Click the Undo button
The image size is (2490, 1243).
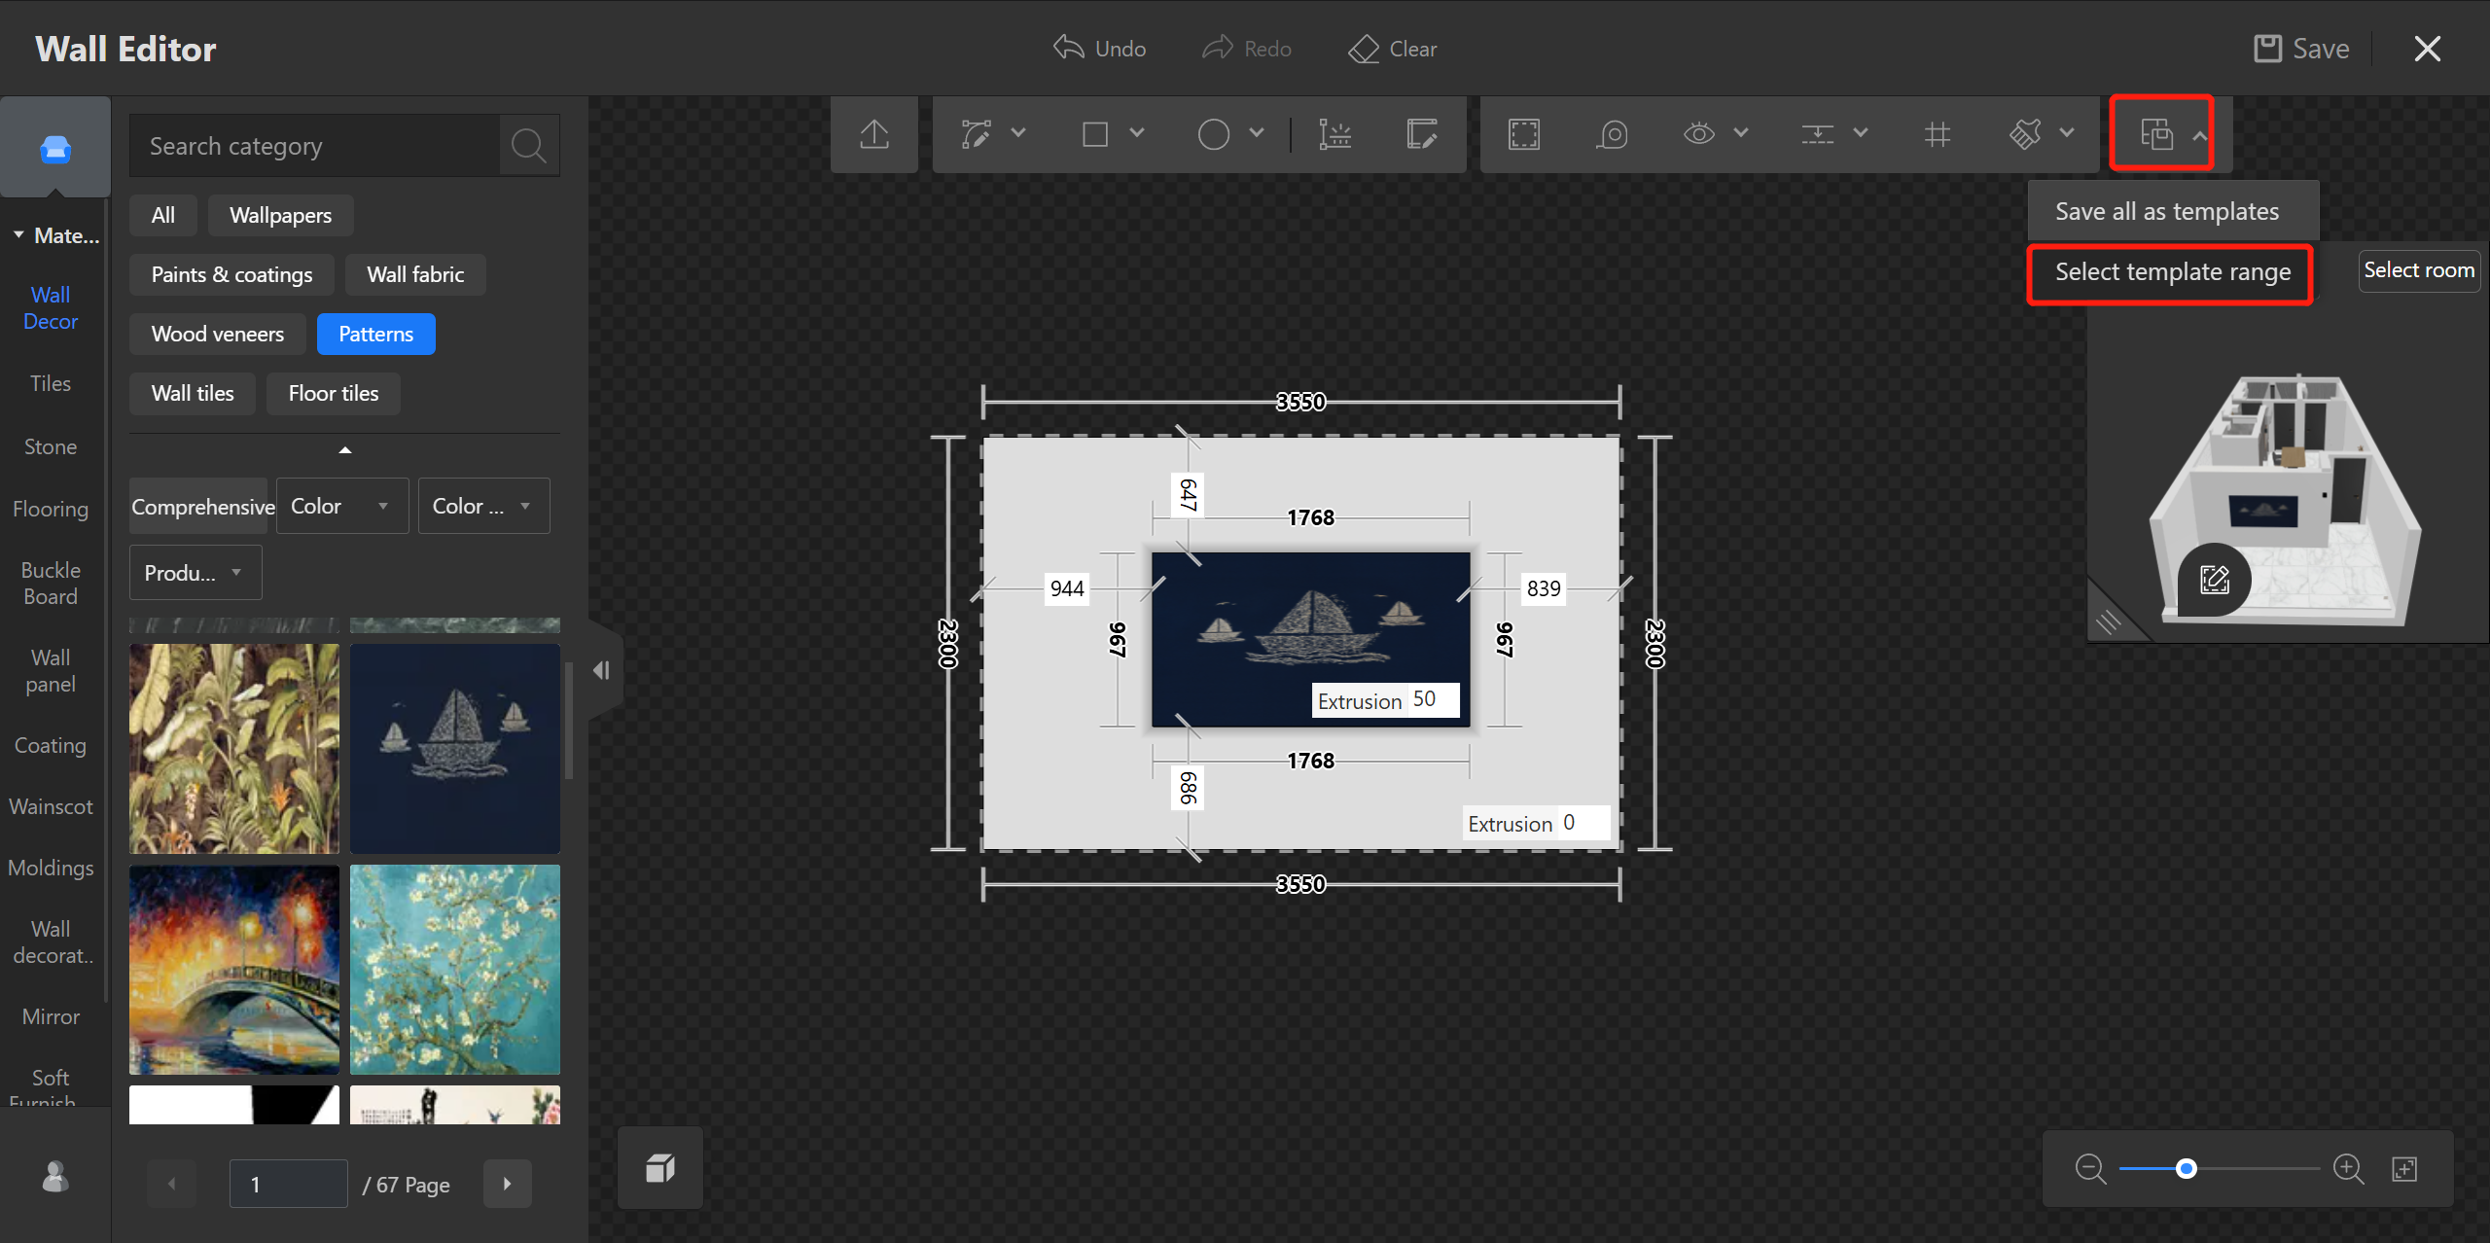1100,49
